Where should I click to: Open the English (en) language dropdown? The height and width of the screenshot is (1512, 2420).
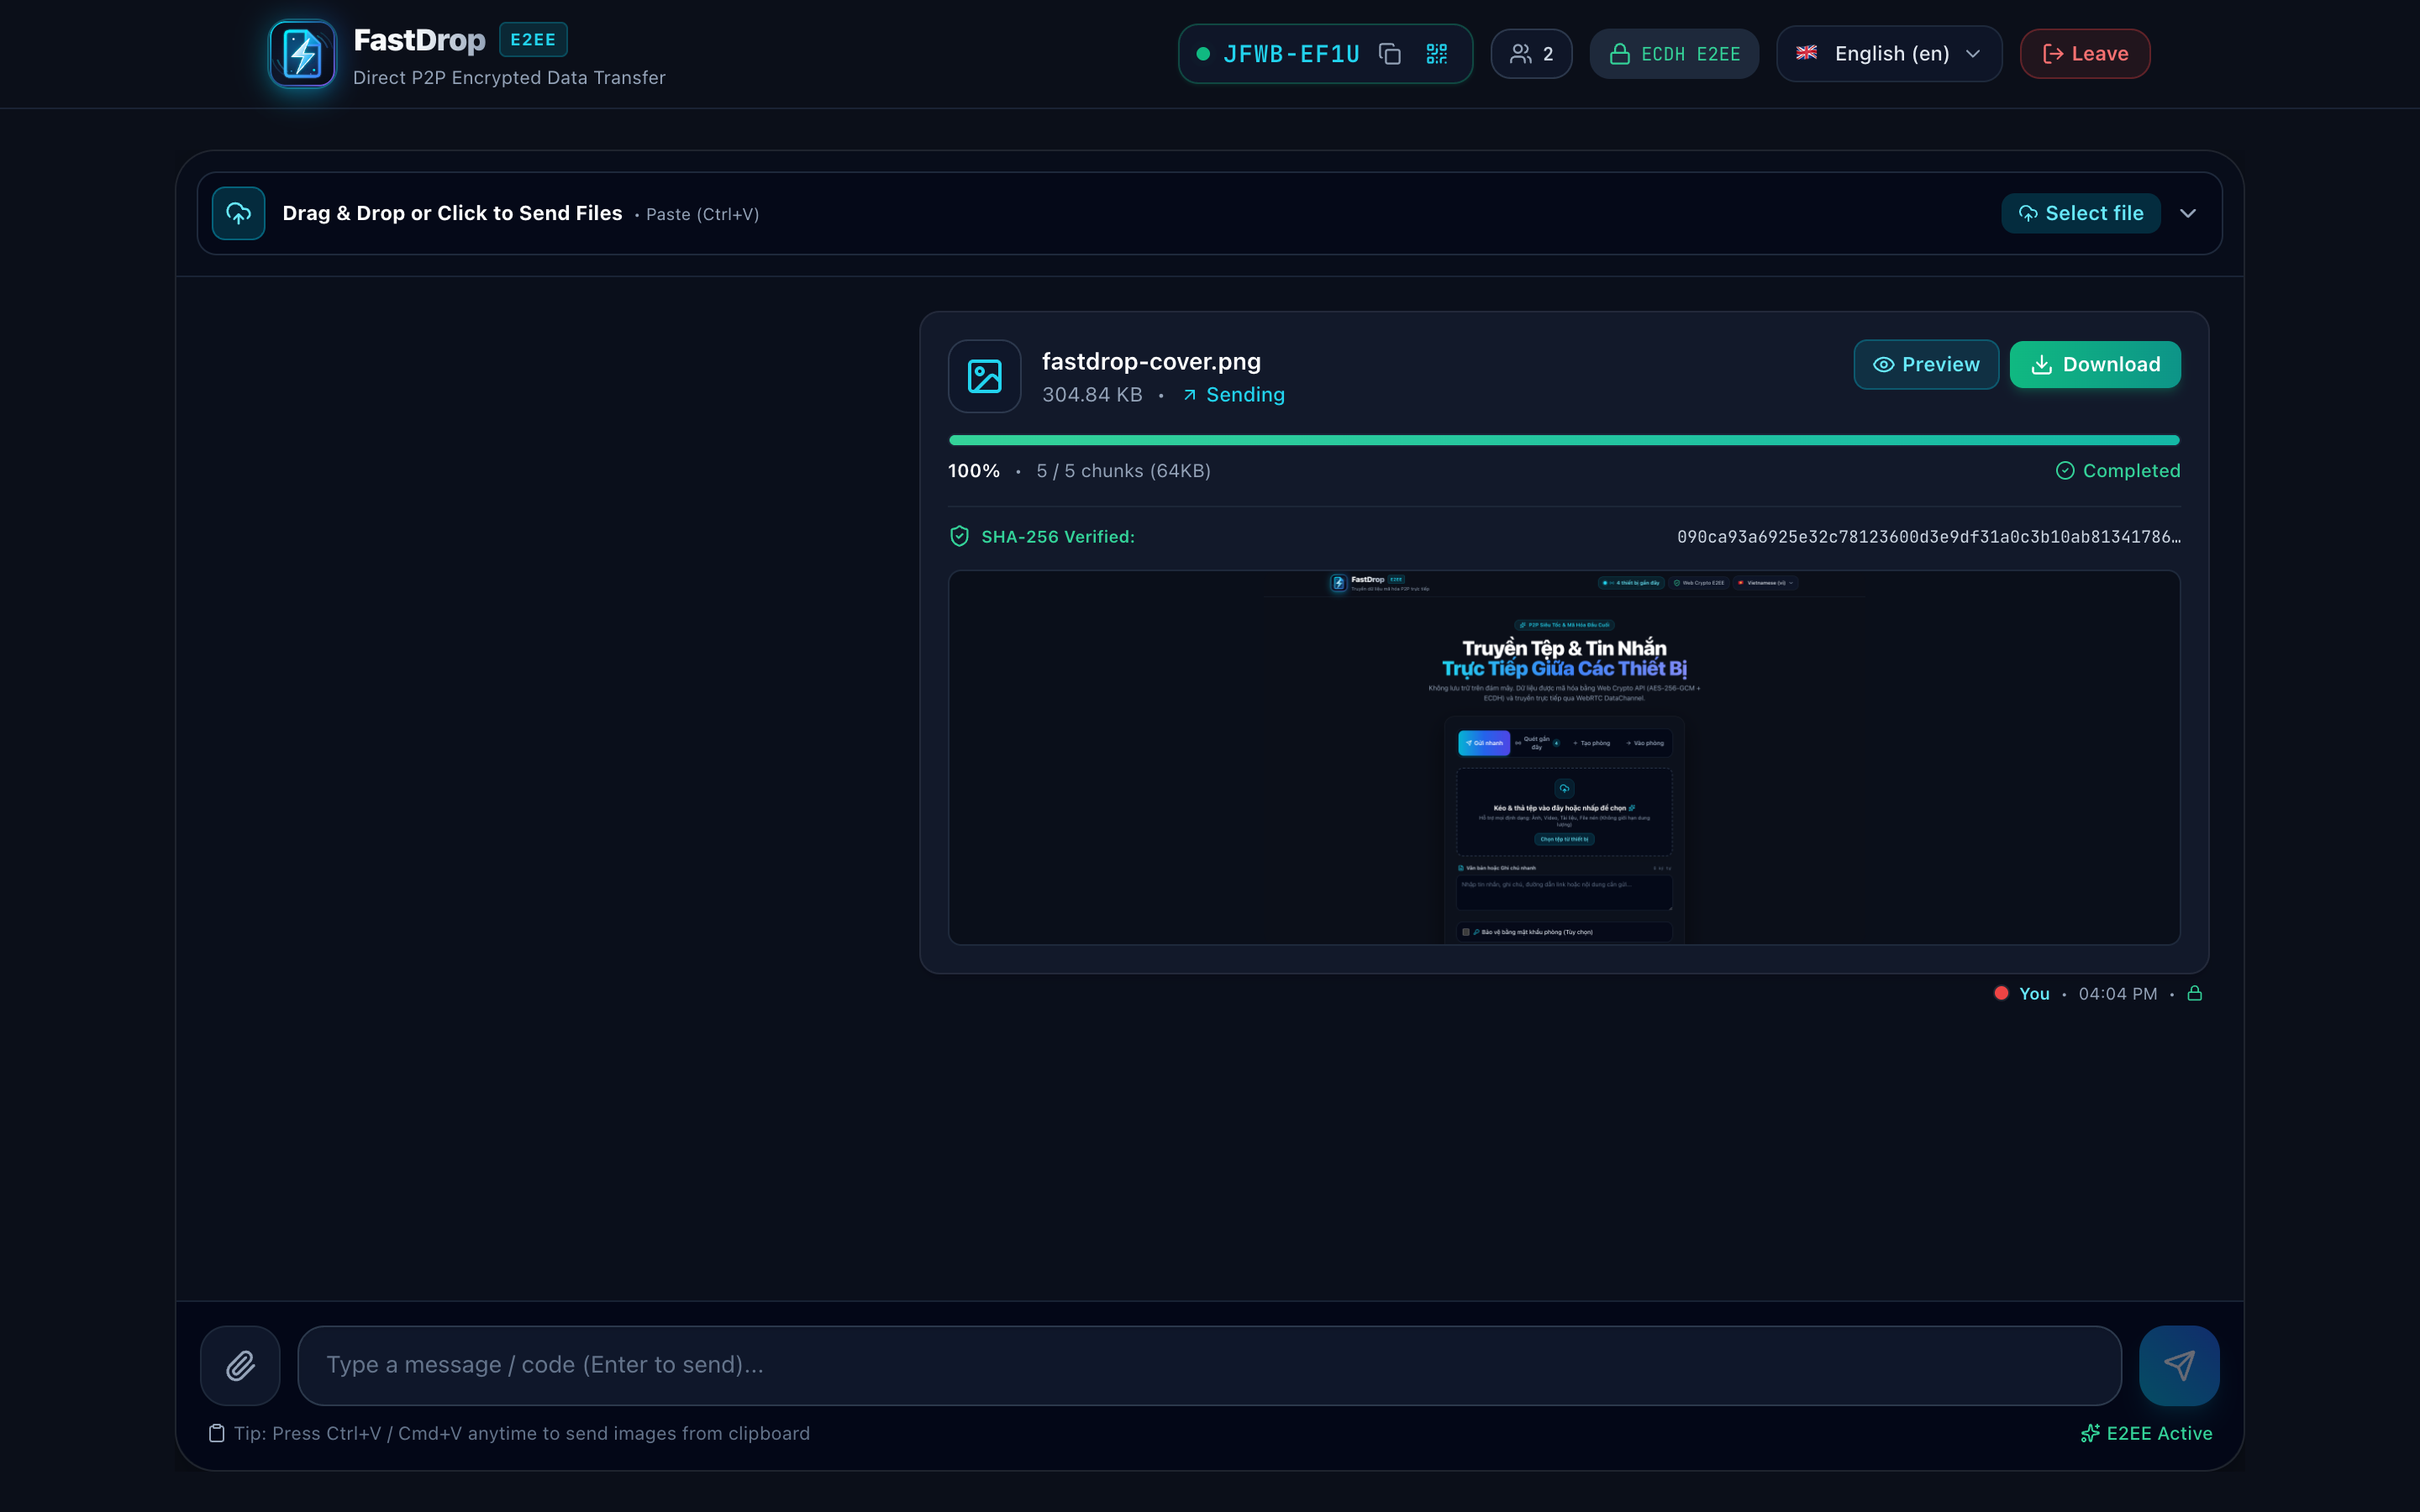(x=1888, y=54)
